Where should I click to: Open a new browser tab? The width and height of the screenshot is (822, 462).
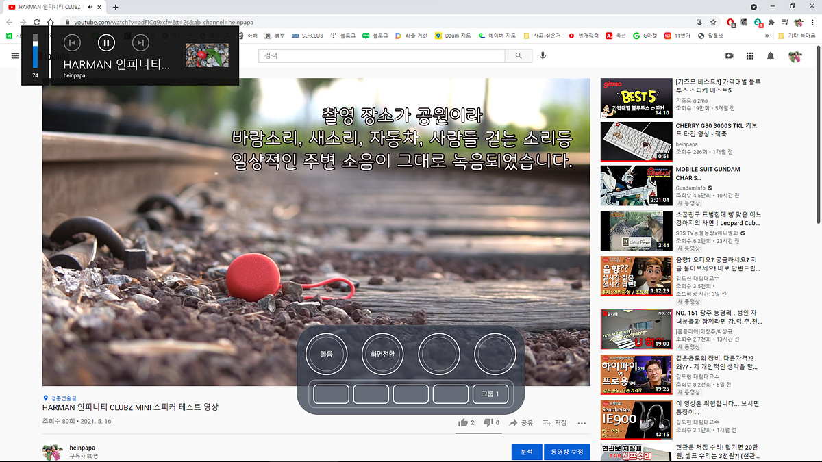pyautogui.click(x=116, y=7)
